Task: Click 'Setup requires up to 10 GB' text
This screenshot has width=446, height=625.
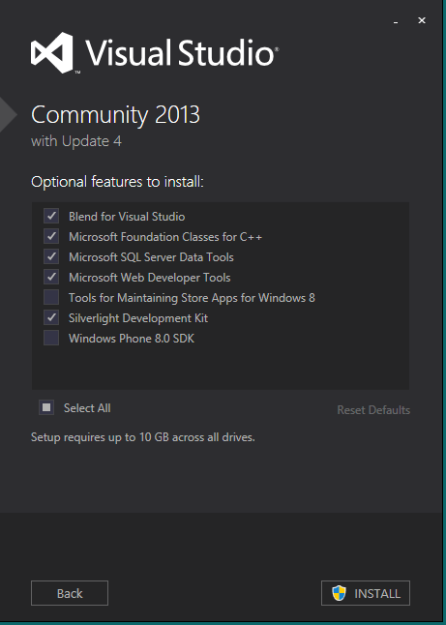Action: pos(142,437)
